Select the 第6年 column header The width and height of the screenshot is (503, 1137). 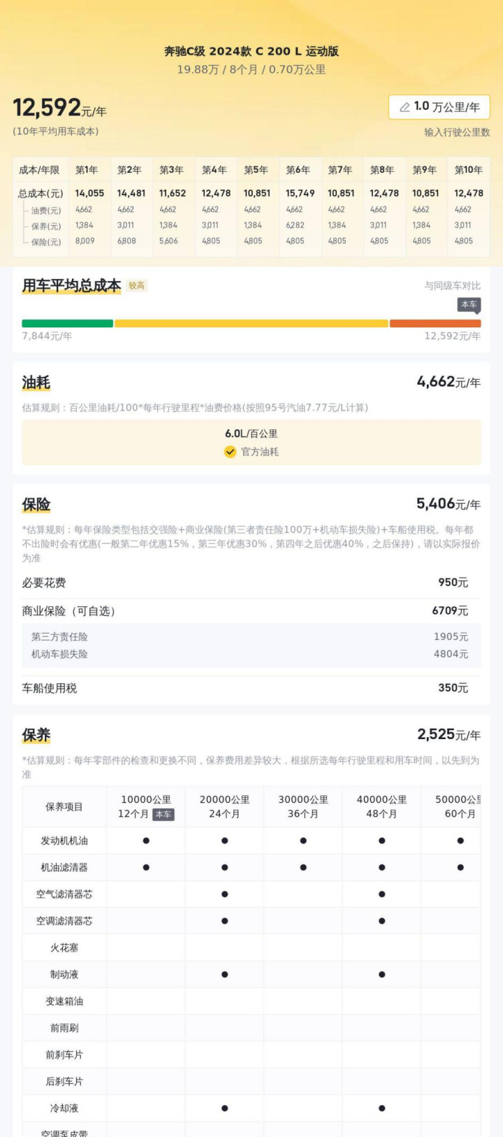(x=298, y=170)
